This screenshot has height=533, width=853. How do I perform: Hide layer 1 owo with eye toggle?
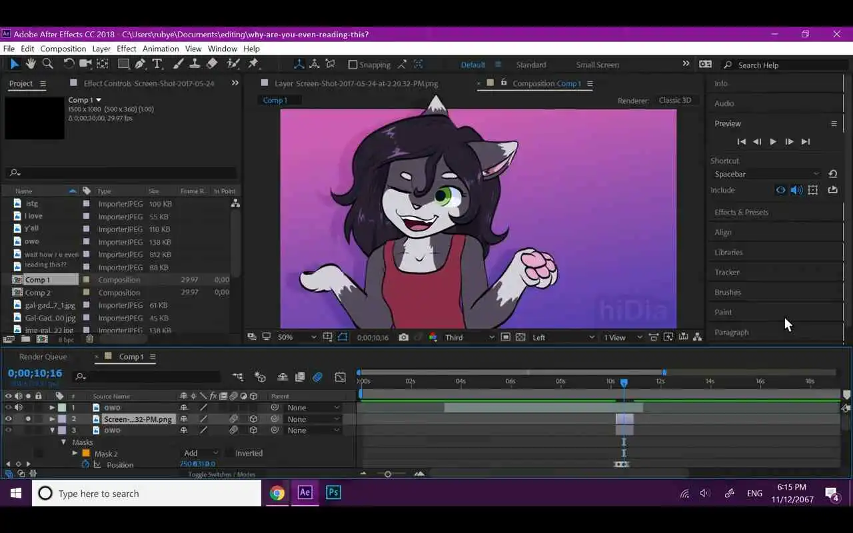[9, 407]
